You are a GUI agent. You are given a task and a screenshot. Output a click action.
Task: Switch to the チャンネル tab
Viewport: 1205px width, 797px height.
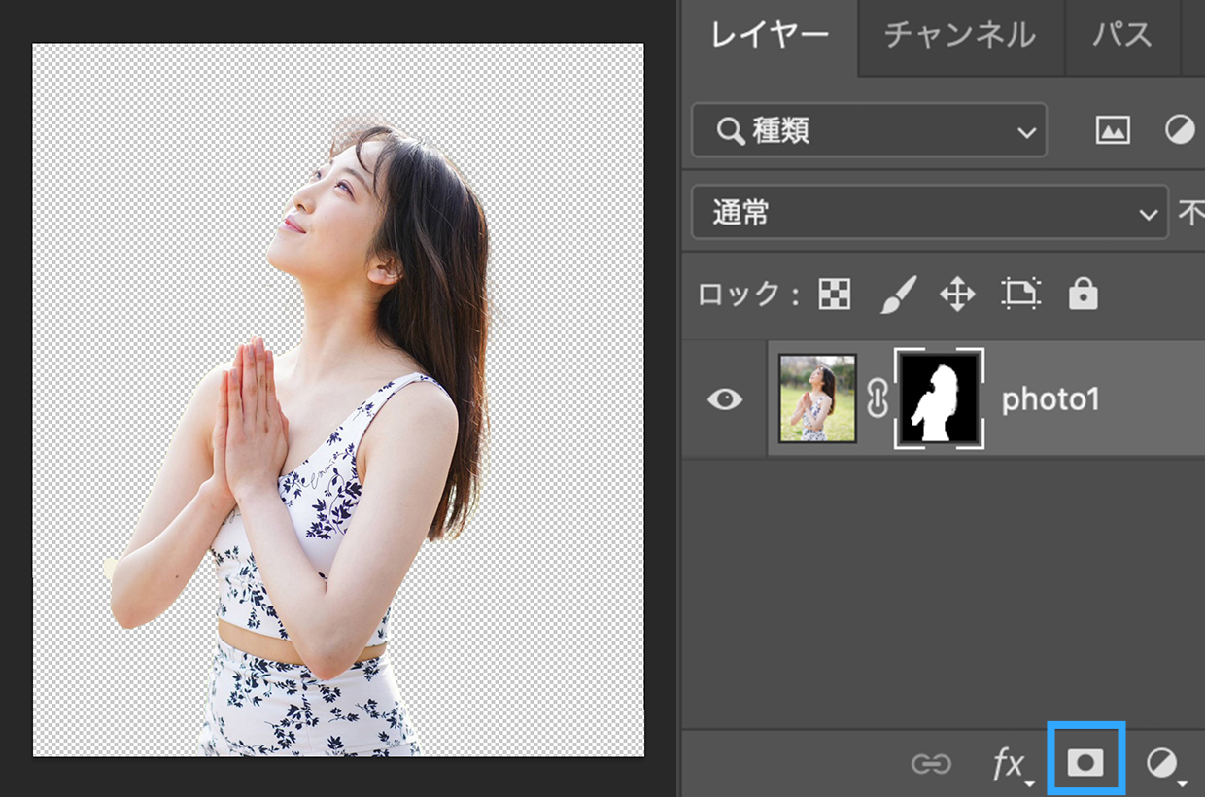pos(960,36)
